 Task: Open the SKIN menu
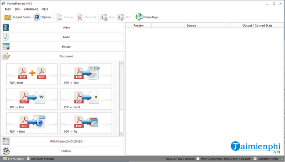click(18, 9)
